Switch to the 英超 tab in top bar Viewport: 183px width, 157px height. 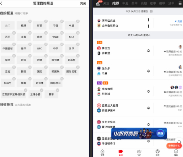[143, 3]
